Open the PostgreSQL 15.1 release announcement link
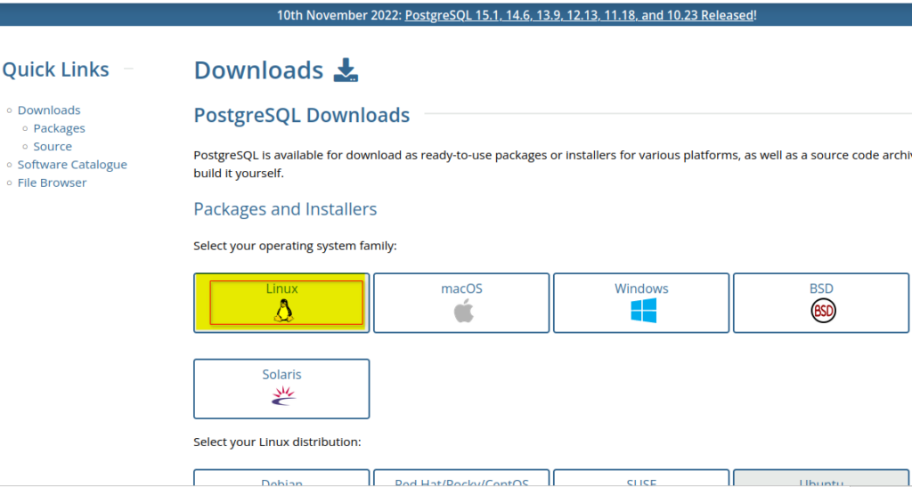This screenshot has width=912, height=487. coord(579,15)
